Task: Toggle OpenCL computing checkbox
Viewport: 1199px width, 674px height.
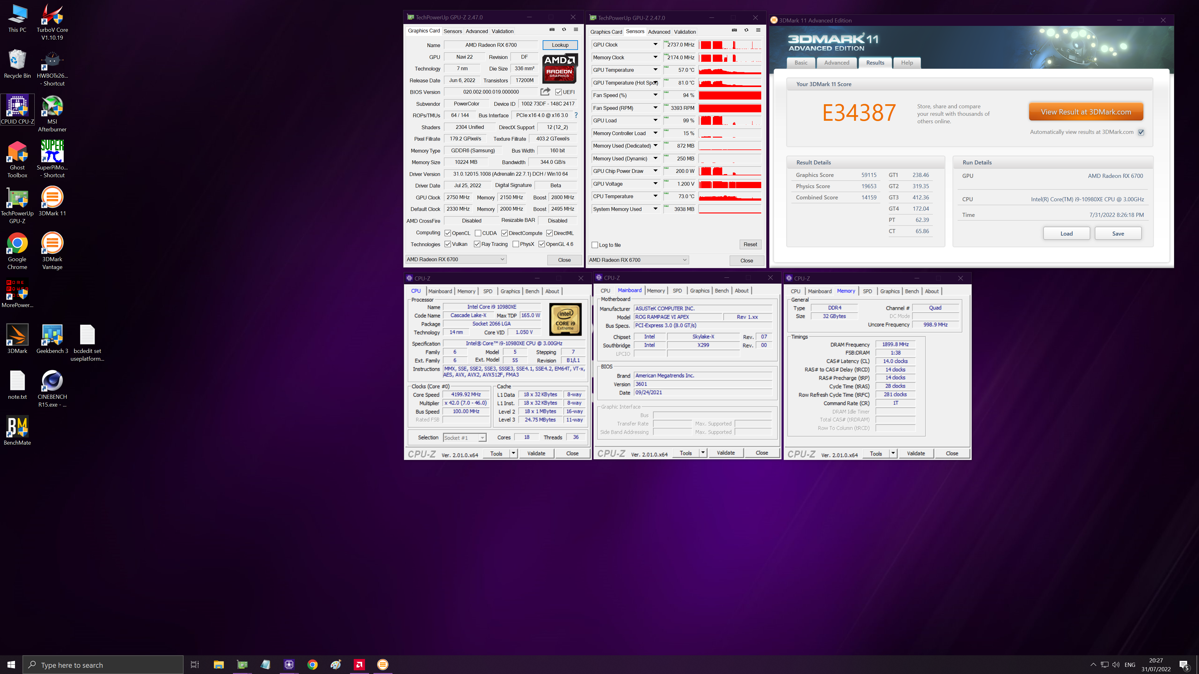Action: (x=448, y=233)
